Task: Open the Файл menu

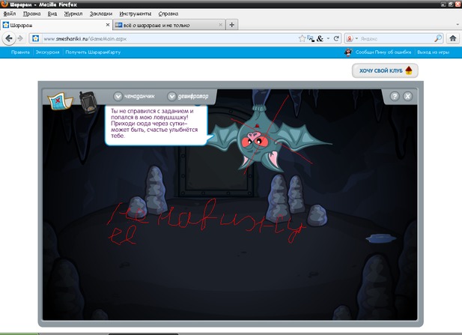Action: tap(10, 13)
